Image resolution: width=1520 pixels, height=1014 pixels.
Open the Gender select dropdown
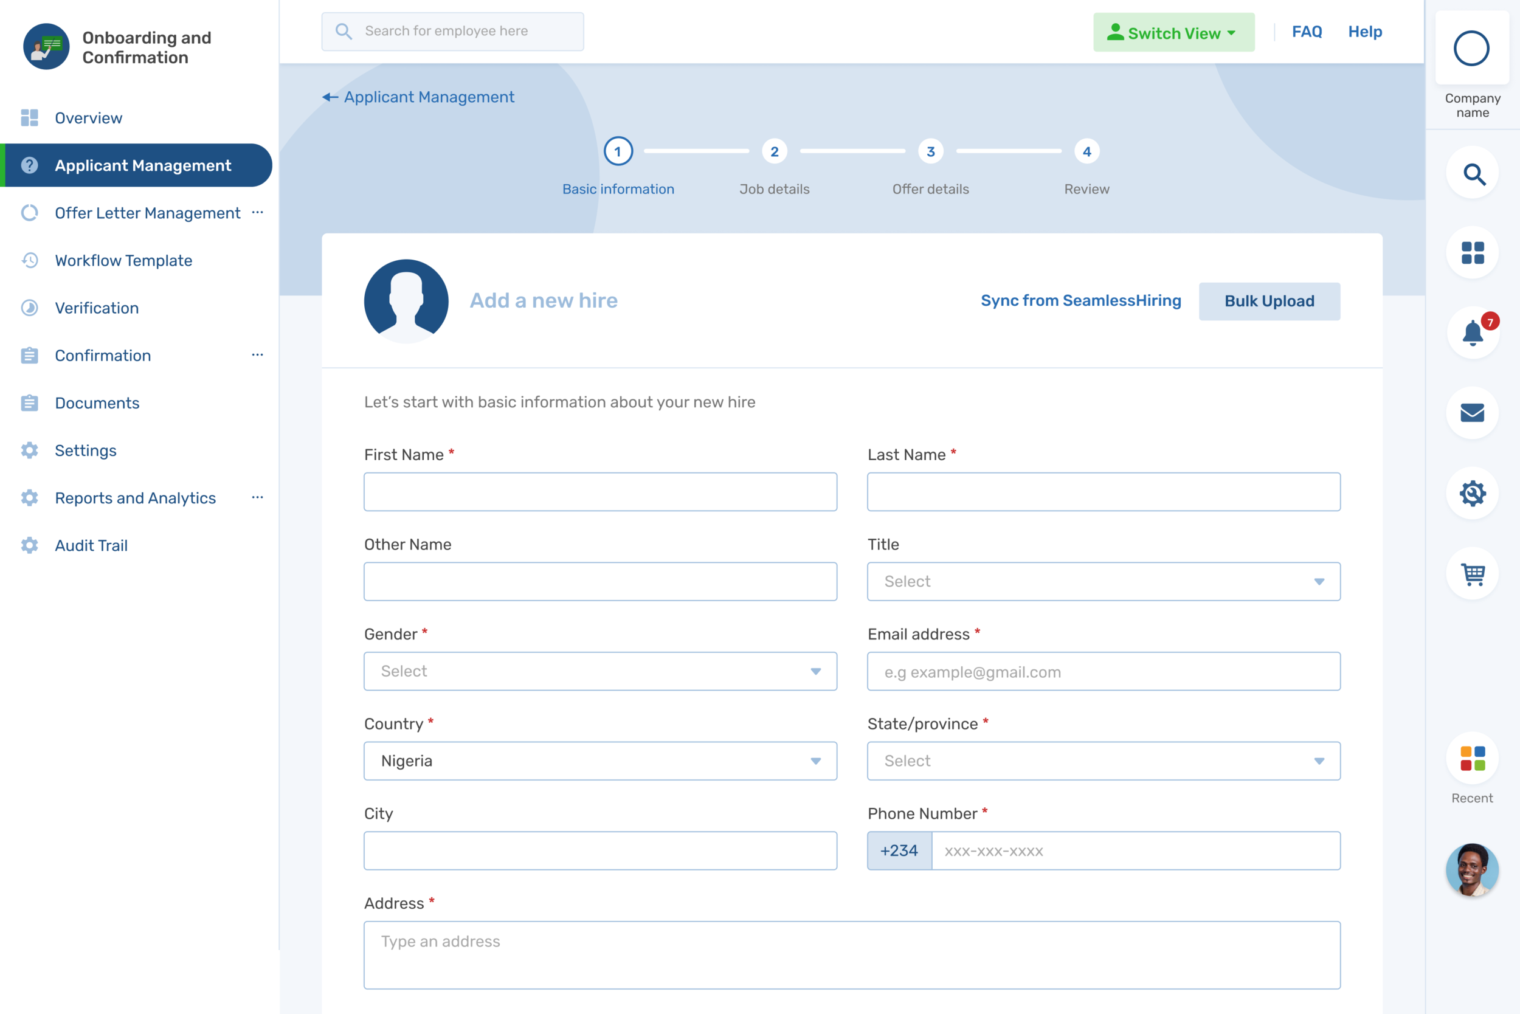click(x=599, y=671)
